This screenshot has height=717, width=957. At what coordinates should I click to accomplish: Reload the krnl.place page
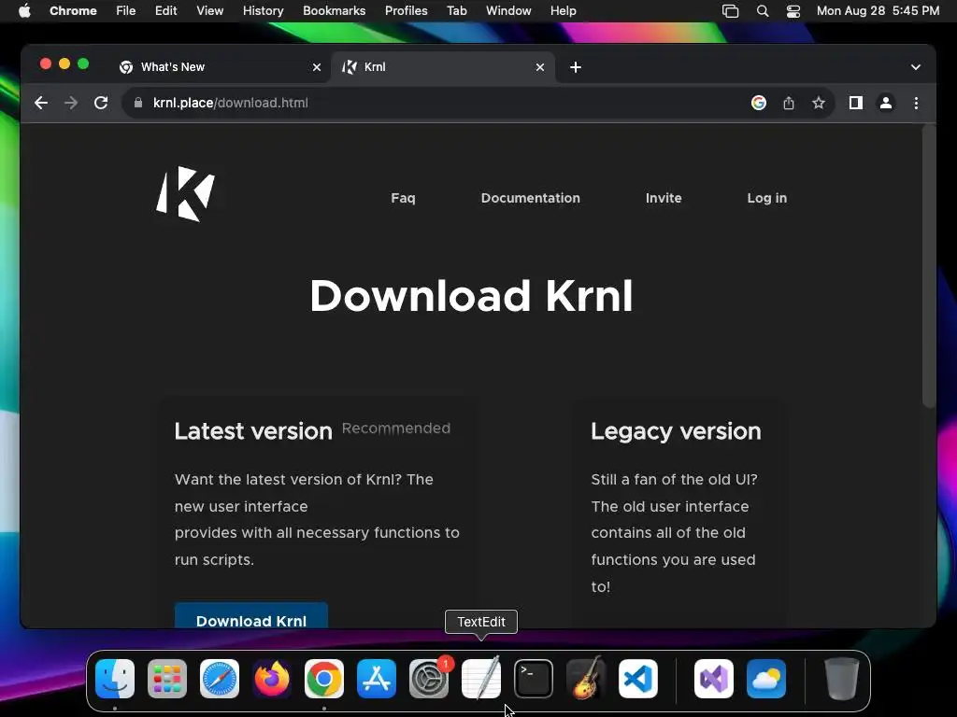(x=101, y=103)
